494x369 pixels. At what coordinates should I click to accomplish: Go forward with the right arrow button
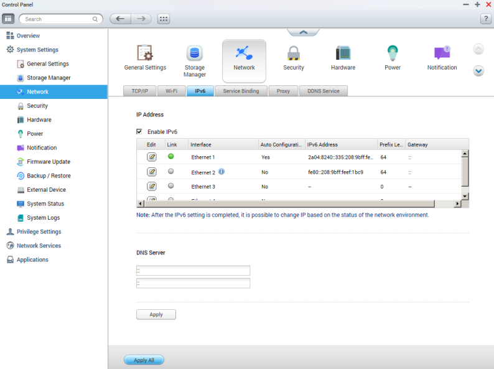pyautogui.click(x=141, y=19)
